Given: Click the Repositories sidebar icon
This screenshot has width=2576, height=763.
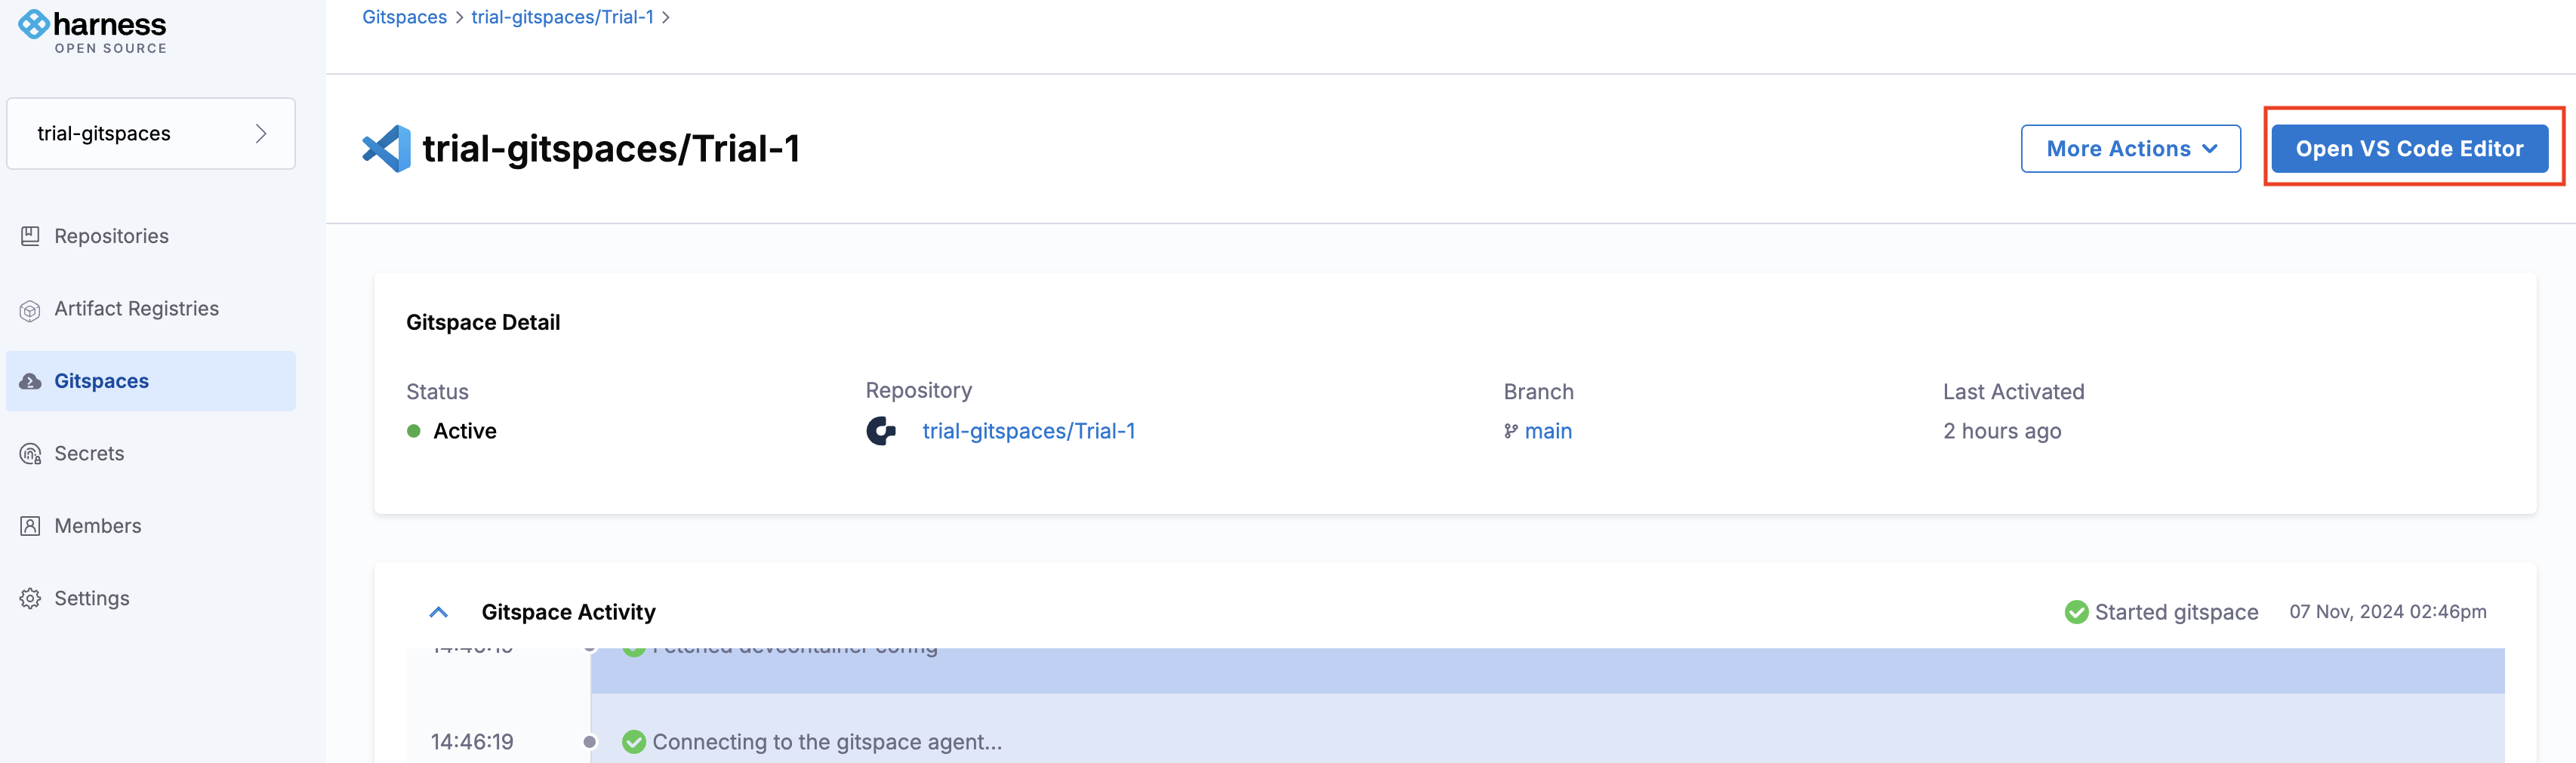Looking at the screenshot, I should pos(30,236).
